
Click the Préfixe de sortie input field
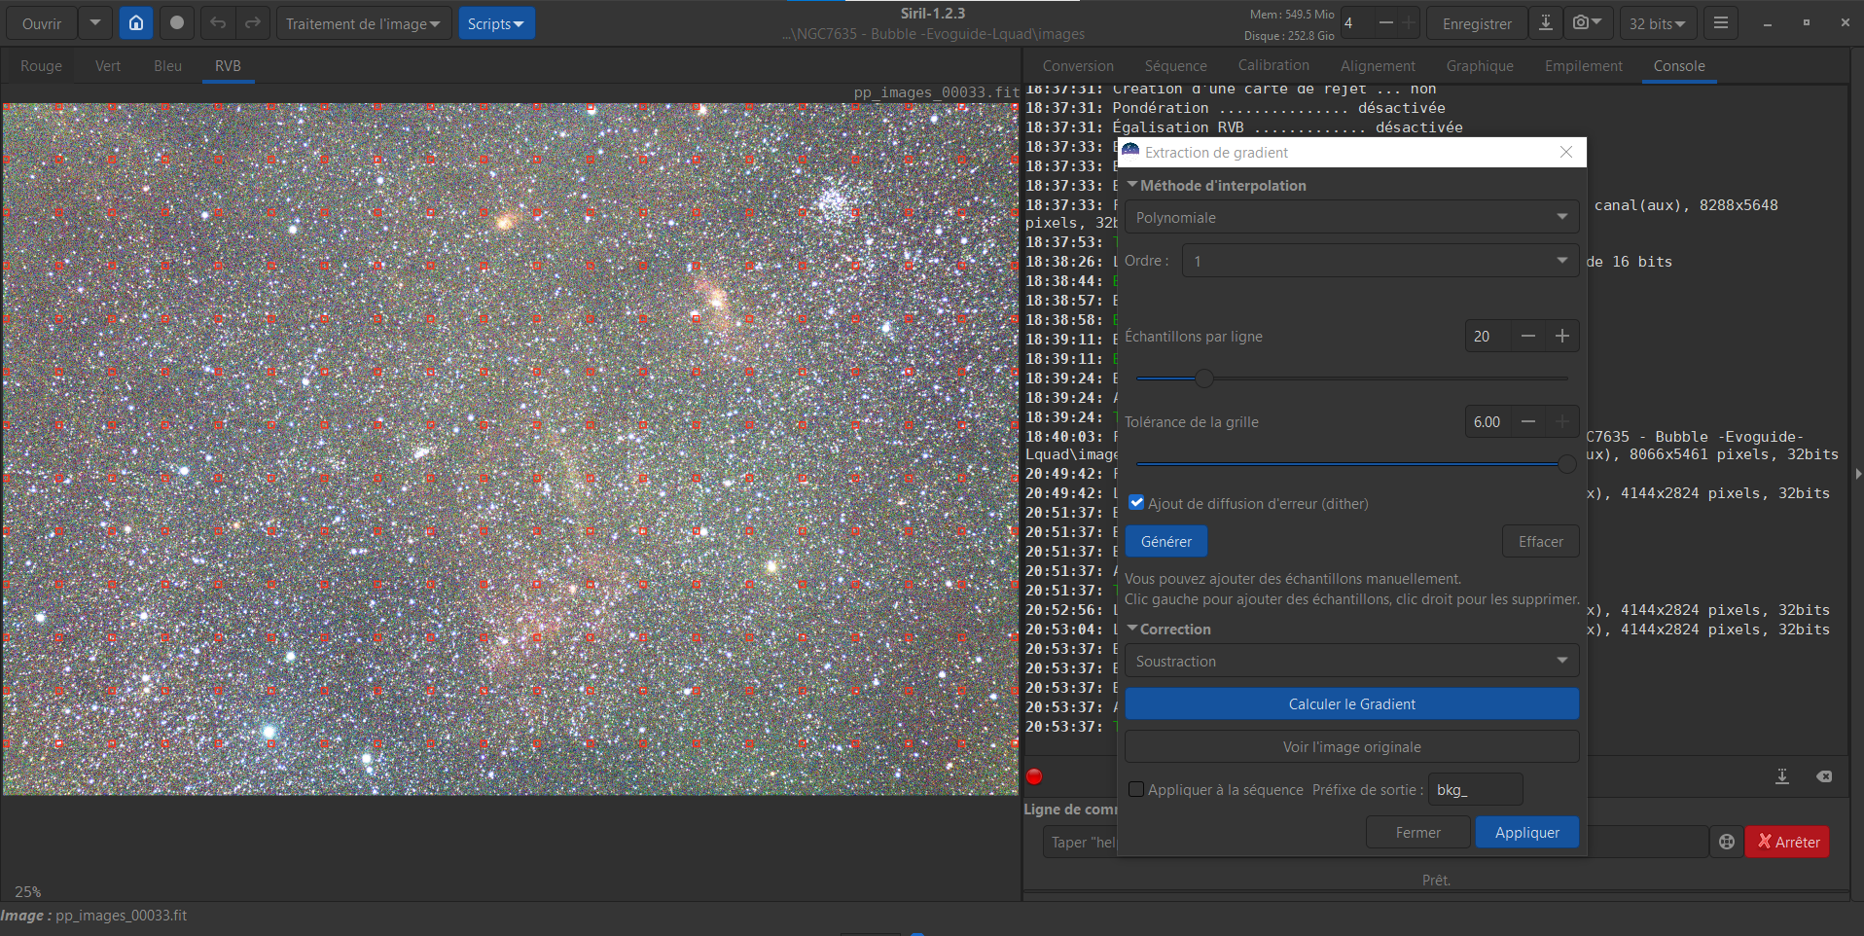(x=1473, y=790)
